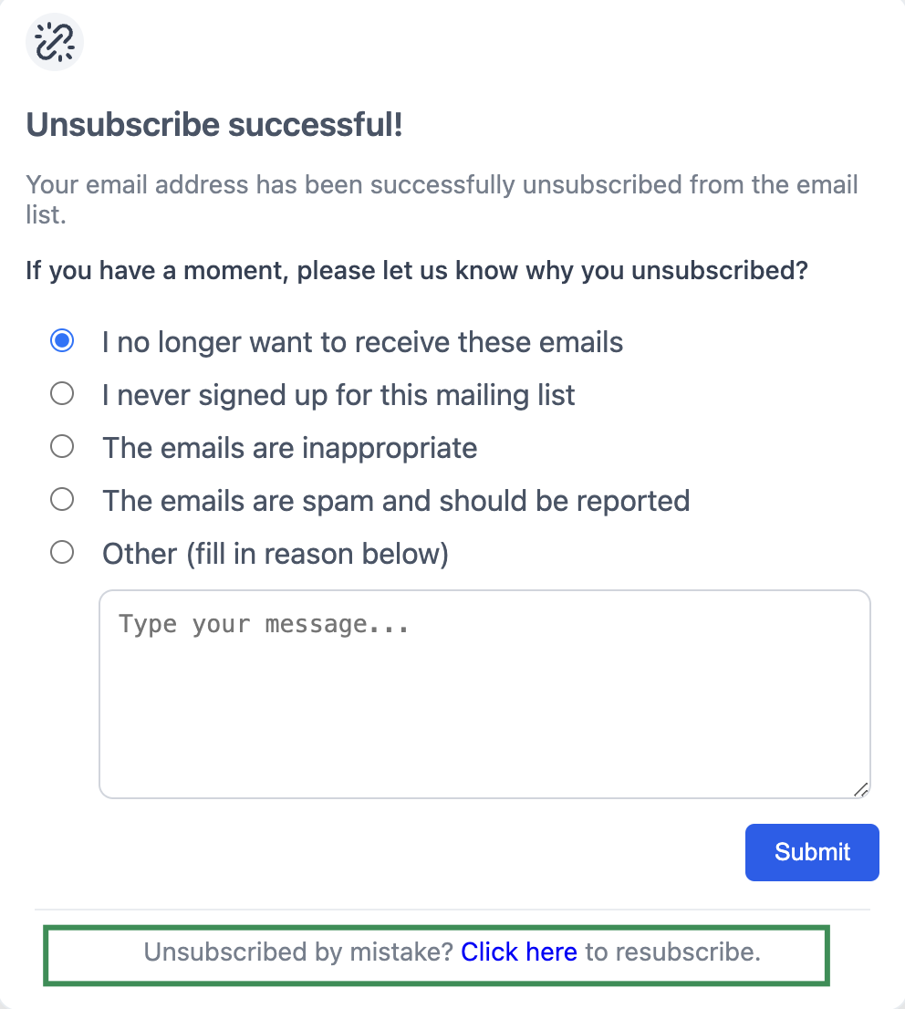Pick the "emails are inappropriate" radio button
The width and height of the screenshot is (905, 1009).
[x=62, y=447]
